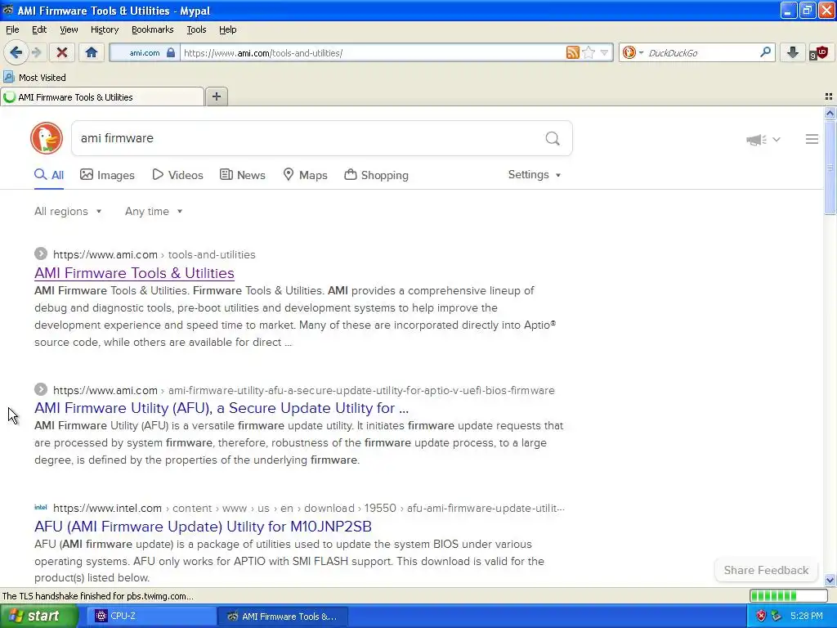The height and width of the screenshot is (628, 837).
Task: Open the Tools menu
Action: (x=196, y=29)
